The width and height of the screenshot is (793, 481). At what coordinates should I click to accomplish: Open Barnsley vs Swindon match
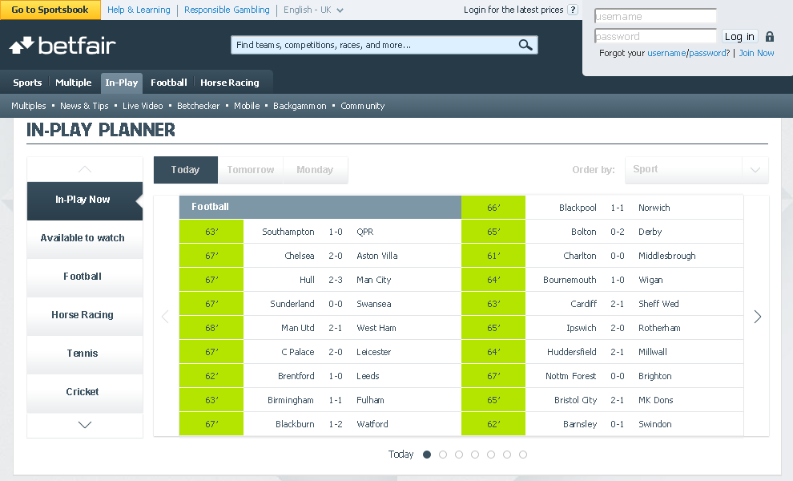click(602, 424)
